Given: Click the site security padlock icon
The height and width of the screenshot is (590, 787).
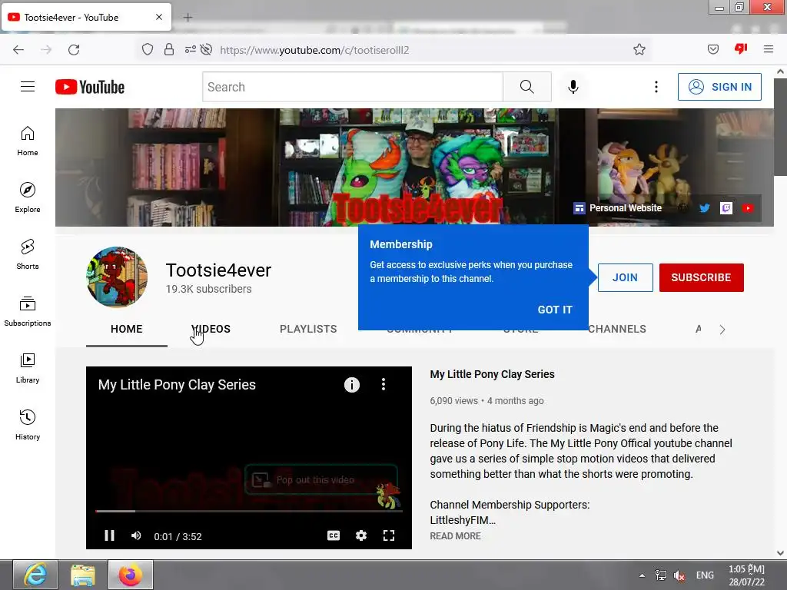Looking at the screenshot, I should tap(169, 50).
